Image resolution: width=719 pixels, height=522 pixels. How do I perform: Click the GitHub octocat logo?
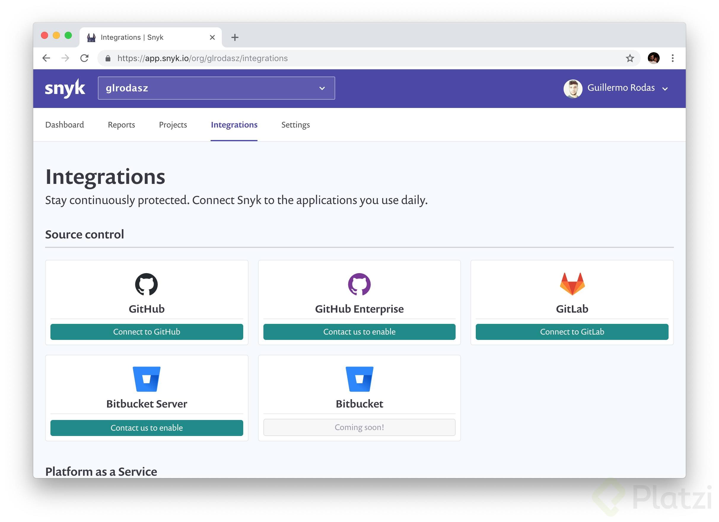(147, 284)
